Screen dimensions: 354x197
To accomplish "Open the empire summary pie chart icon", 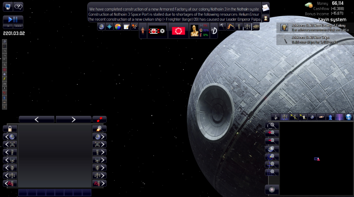I will 118,27.
